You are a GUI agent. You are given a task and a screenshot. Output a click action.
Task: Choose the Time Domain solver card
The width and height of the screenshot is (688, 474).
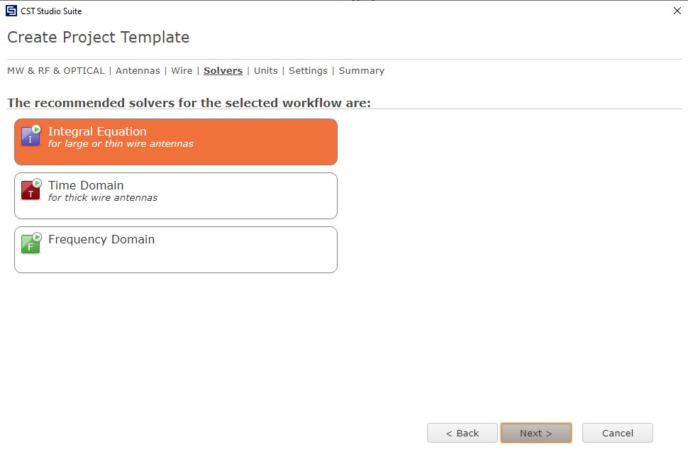tap(176, 196)
